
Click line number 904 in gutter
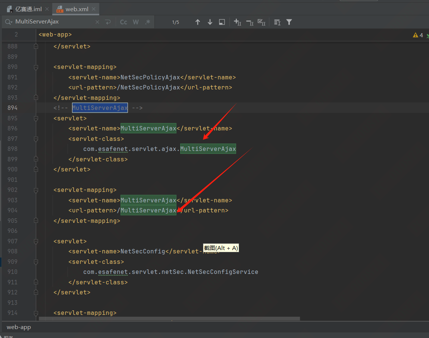13,211
